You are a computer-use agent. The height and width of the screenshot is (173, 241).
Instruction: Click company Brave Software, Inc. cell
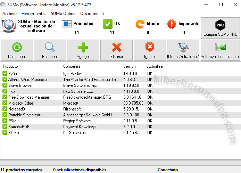(x=80, y=85)
